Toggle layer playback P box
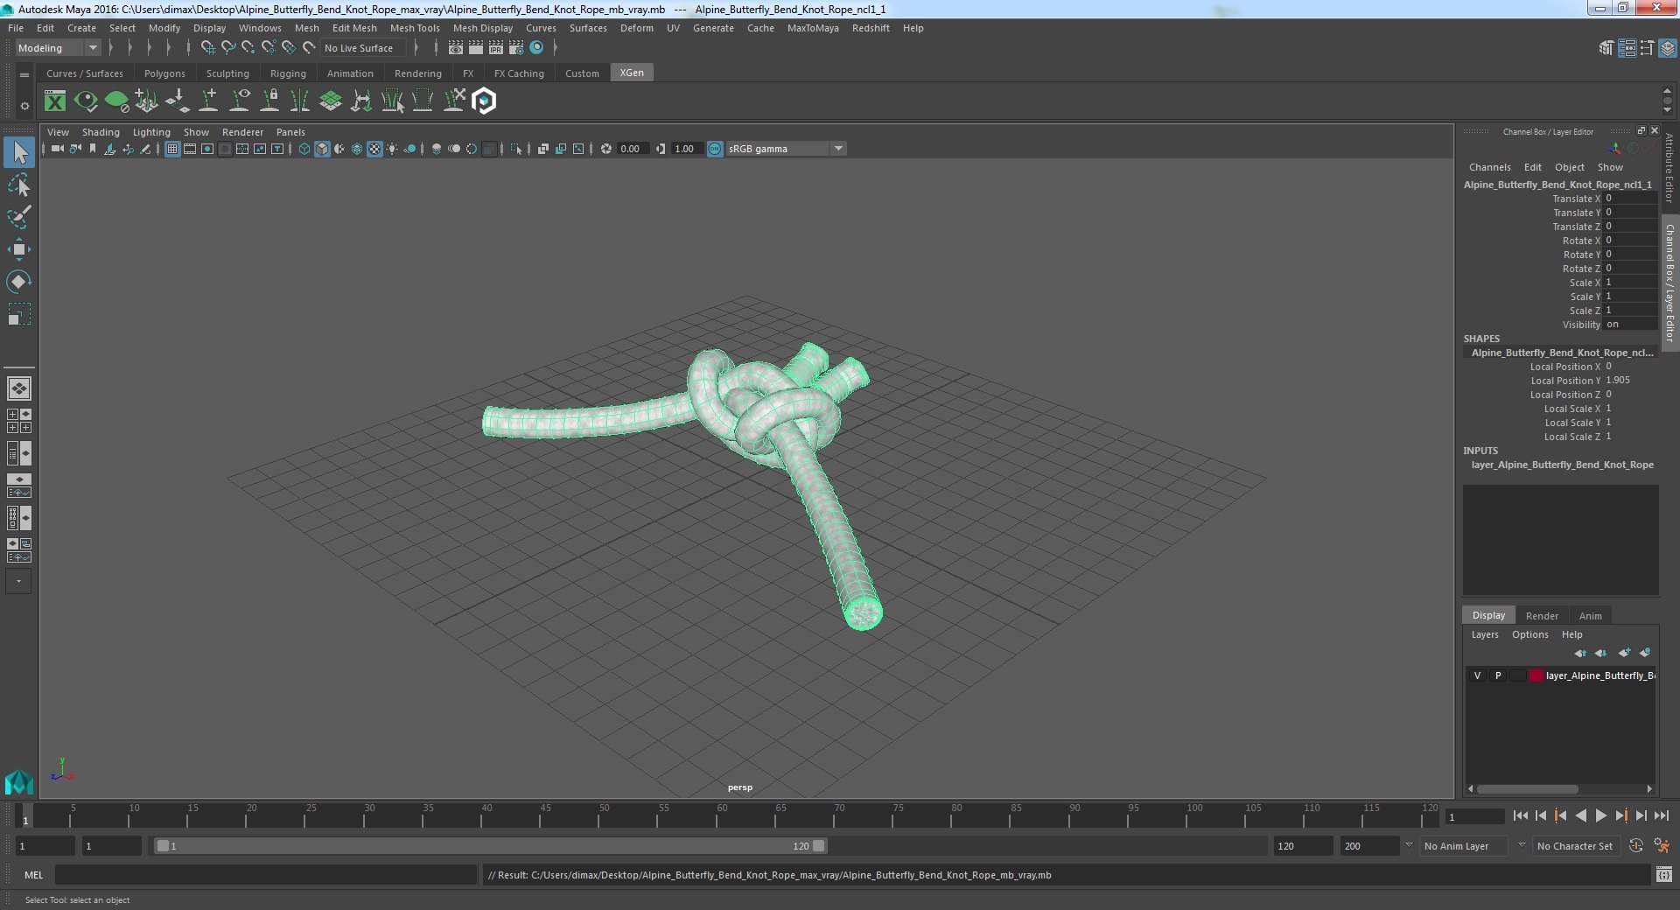 (1498, 675)
